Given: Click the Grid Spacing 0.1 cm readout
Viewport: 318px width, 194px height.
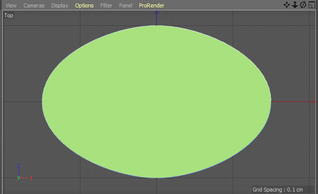Looking at the screenshot, I should point(278,190).
